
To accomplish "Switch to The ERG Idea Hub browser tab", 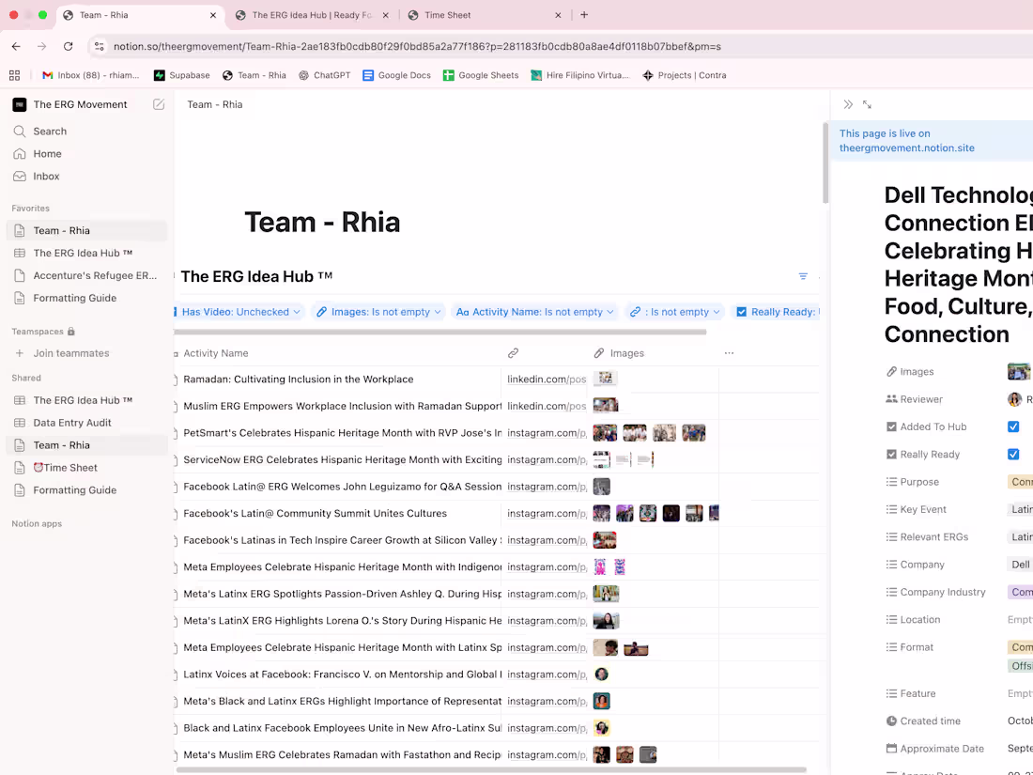I will (312, 14).
